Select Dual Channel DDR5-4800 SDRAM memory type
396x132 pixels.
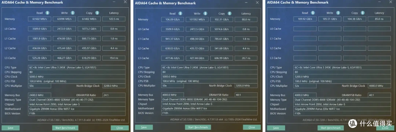pos(77,100)
